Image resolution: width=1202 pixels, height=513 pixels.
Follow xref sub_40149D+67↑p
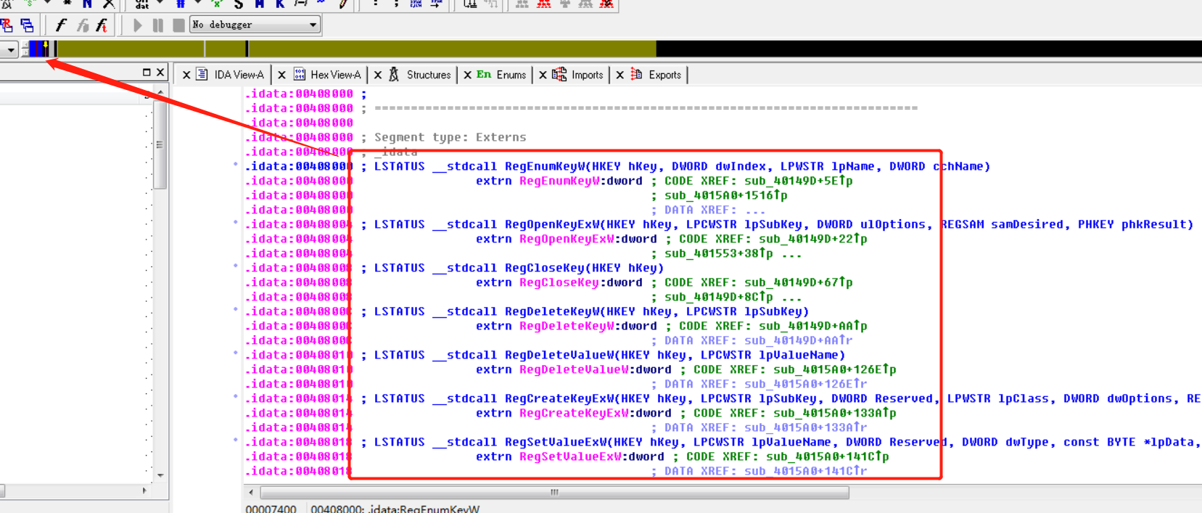(799, 282)
